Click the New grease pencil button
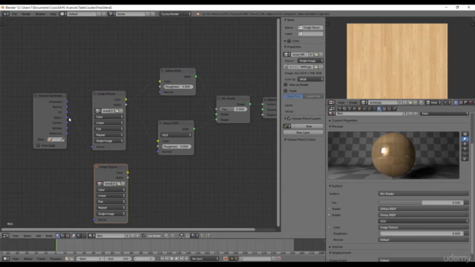Image resolution: width=475 pixels, height=267 pixels. pyautogui.click(x=307, y=126)
